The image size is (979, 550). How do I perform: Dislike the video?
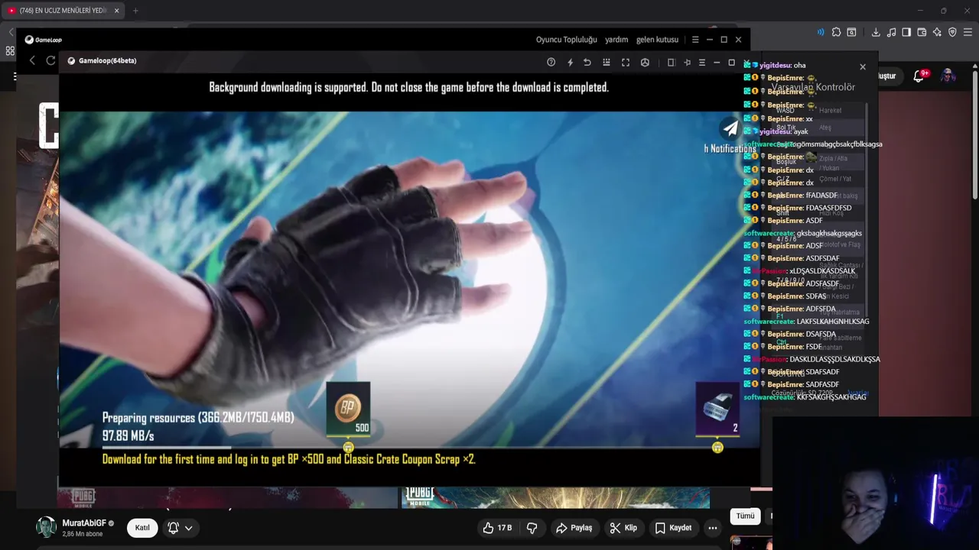click(x=532, y=528)
